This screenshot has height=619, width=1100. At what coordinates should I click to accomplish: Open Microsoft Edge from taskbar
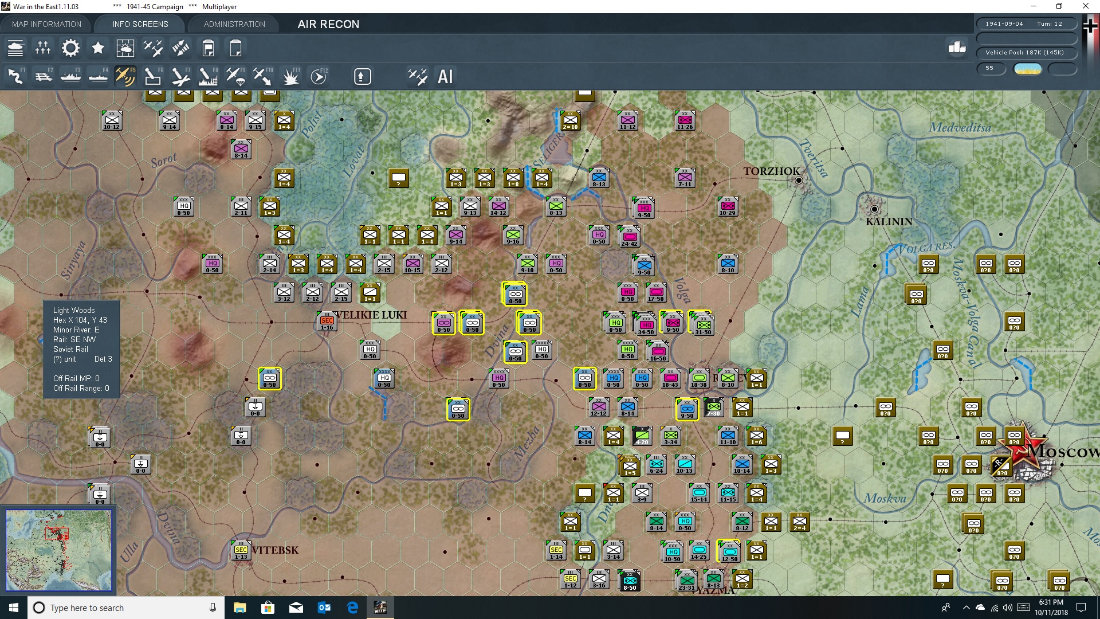click(x=352, y=608)
